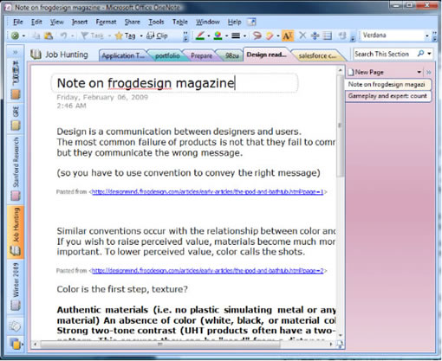Click the Task flag button
The width and height of the screenshot is (442, 361).
click(92, 35)
